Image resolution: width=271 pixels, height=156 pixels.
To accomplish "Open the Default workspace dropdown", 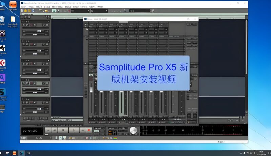I will (x=40, y=138).
